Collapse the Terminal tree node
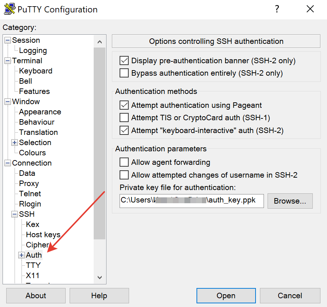The image size is (327, 307). point(8,61)
